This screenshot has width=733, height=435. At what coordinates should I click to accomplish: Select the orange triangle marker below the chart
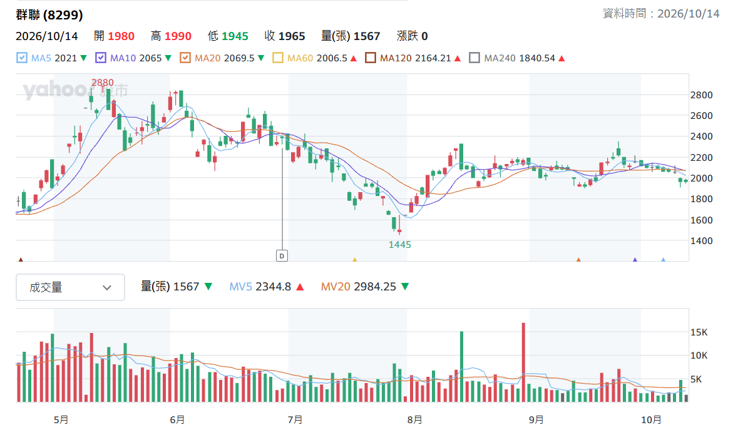tap(579, 259)
